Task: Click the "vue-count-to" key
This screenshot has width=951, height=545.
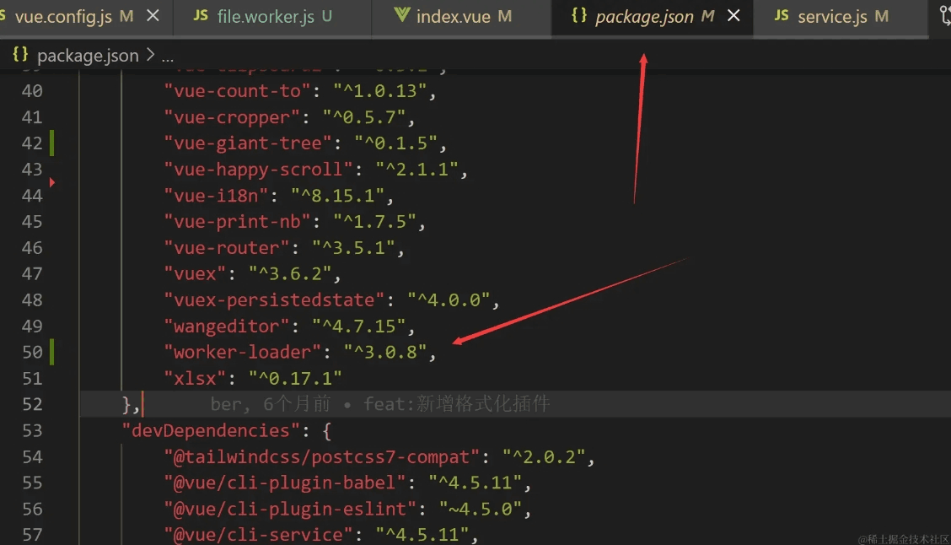Action: pos(238,91)
